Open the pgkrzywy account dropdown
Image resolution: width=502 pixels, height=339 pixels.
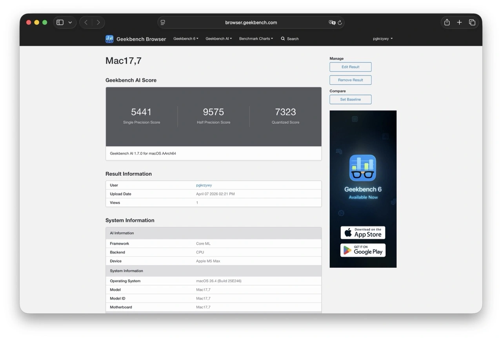(382, 39)
